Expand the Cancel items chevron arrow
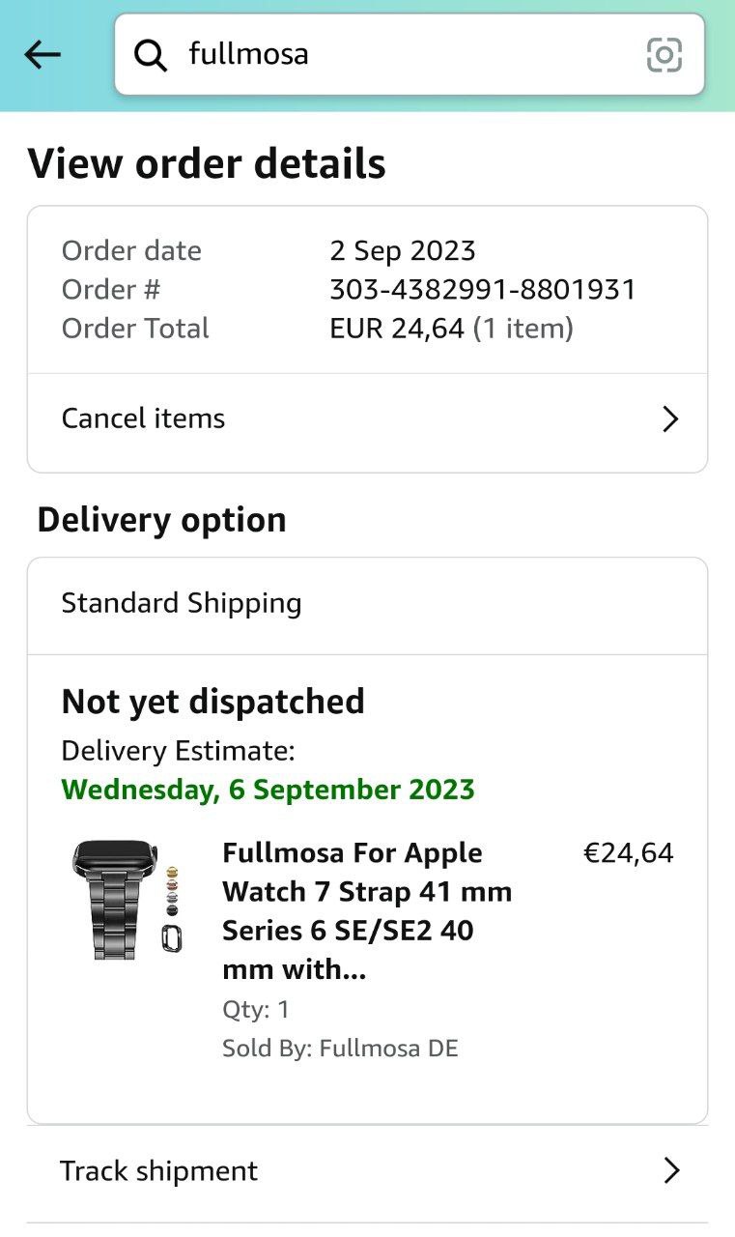 (670, 419)
